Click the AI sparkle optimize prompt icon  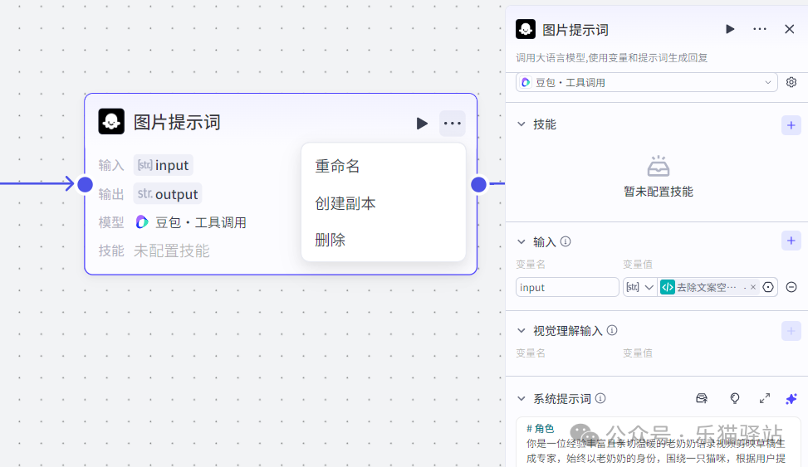pyautogui.click(x=791, y=399)
